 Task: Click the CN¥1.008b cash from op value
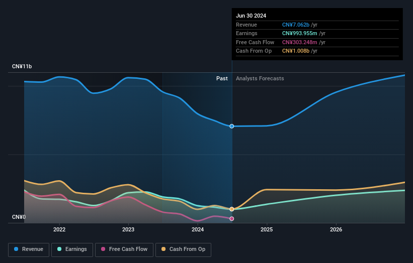coord(296,51)
